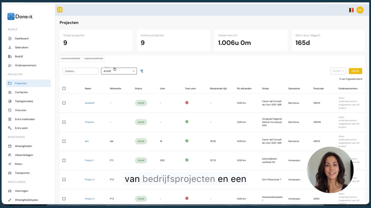This screenshot has width=371, height=208.
Task: Click remaining time 157:15 cell
Action: 213,160
